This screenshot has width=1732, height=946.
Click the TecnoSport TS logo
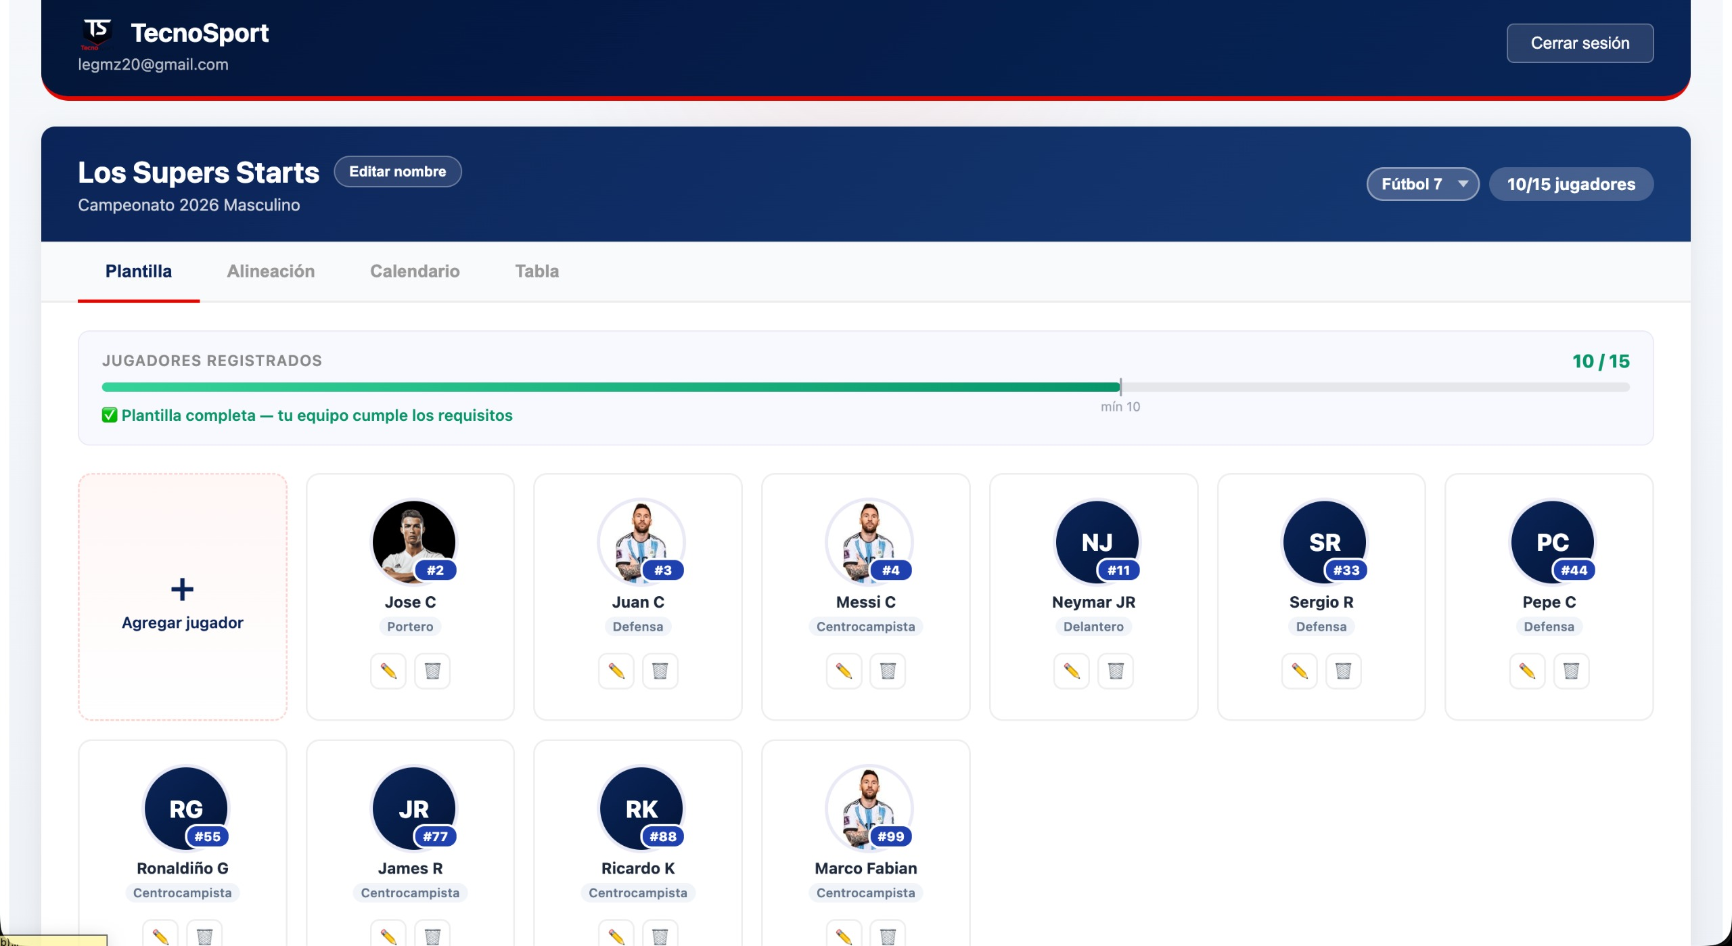pos(97,33)
